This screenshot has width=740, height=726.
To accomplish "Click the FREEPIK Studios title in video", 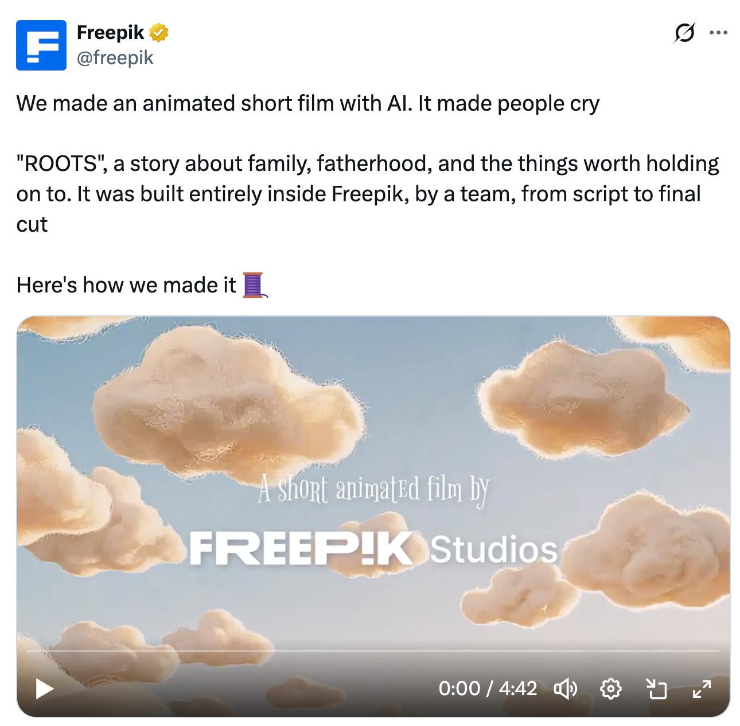I will pyautogui.click(x=373, y=548).
